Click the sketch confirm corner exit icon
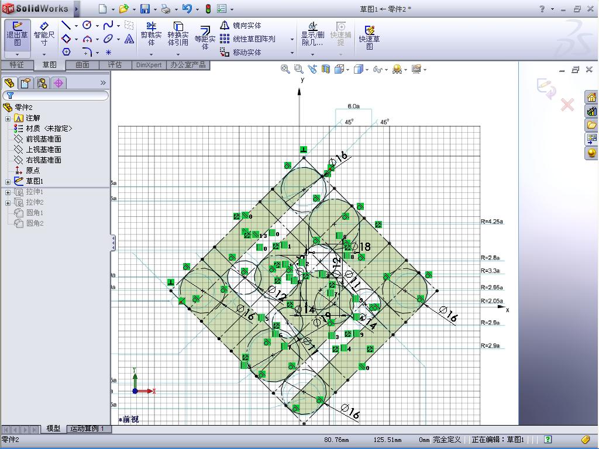Screen dimensions: 599x449 (546, 88)
